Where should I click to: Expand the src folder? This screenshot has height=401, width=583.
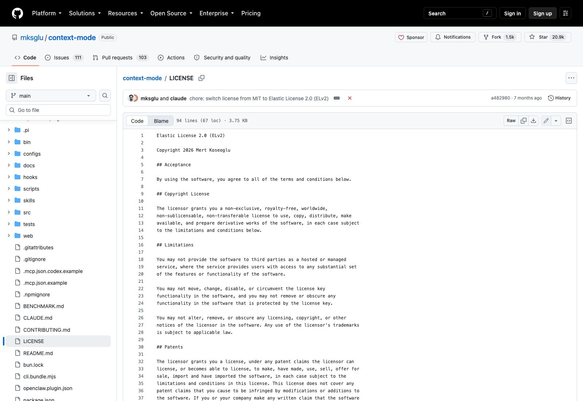click(9, 212)
